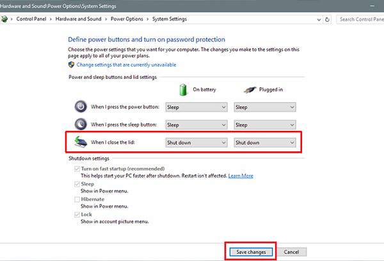Image resolution: width=384 pixels, height=261 pixels.
Task: Click the 'Define power buttons' heading
Action: pyautogui.click(x=147, y=40)
